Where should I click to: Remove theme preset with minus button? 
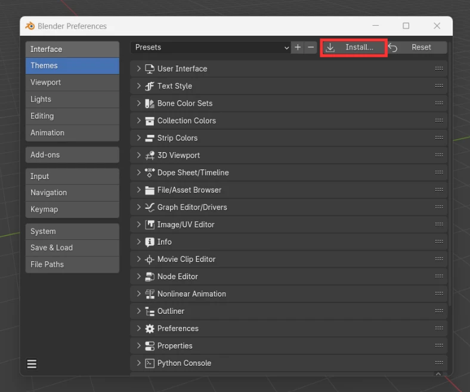(311, 47)
